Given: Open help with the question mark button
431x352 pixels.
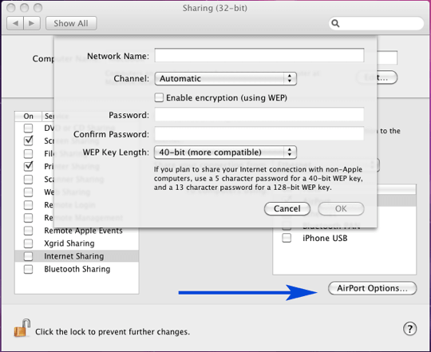Looking at the screenshot, I should point(409,329).
